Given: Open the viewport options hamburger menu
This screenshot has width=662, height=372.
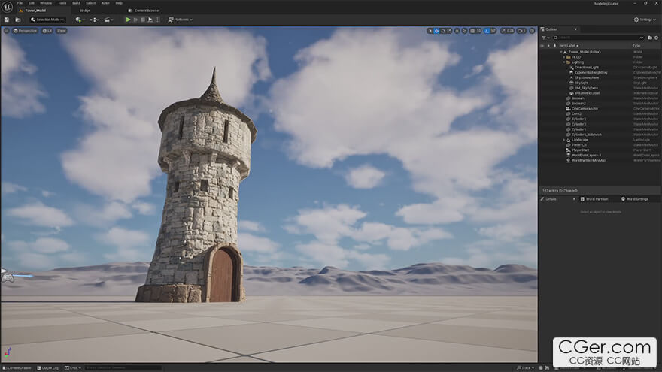Looking at the screenshot, I should coord(6,31).
